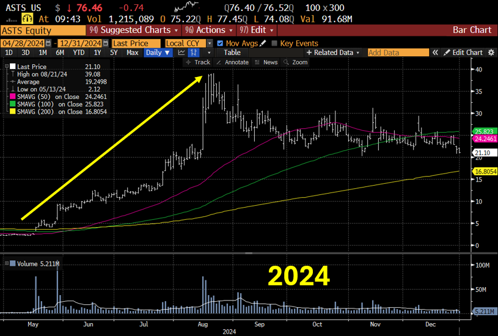The image size is (498, 336).
Task: Click the News button label
Action: coord(270,62)
